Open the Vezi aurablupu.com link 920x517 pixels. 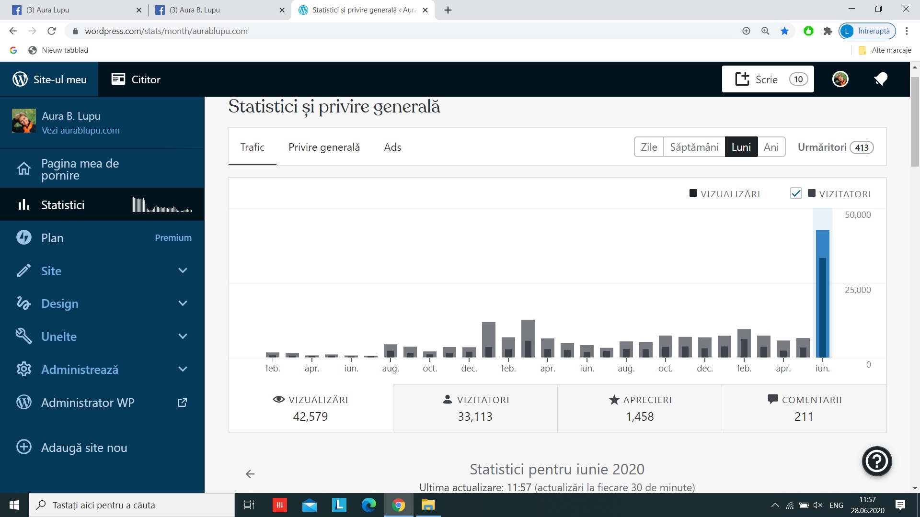[80, 130]
